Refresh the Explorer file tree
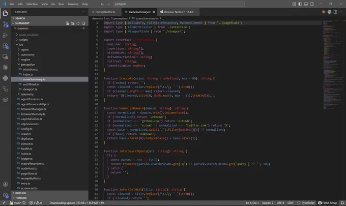The height and width of the screenshot is (206, 346). click(78, 23)
